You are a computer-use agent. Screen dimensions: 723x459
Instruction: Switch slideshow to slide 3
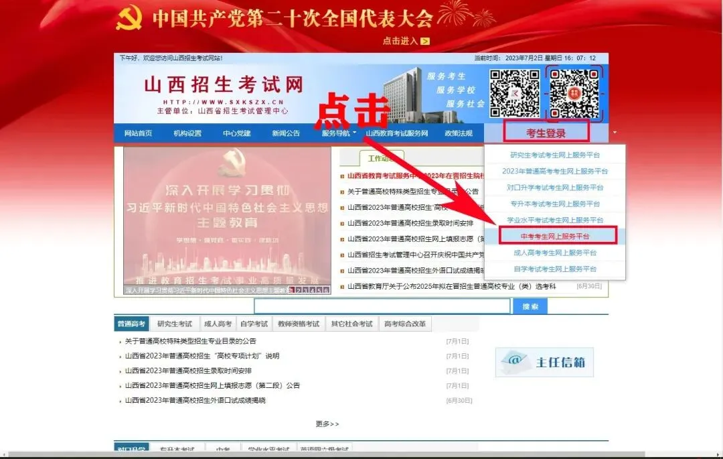(306, 290)
